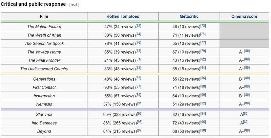This screenshot has height=138, width=271.
Task: Select The Undiscovered Country title
Action: click(x=44, y=68)
